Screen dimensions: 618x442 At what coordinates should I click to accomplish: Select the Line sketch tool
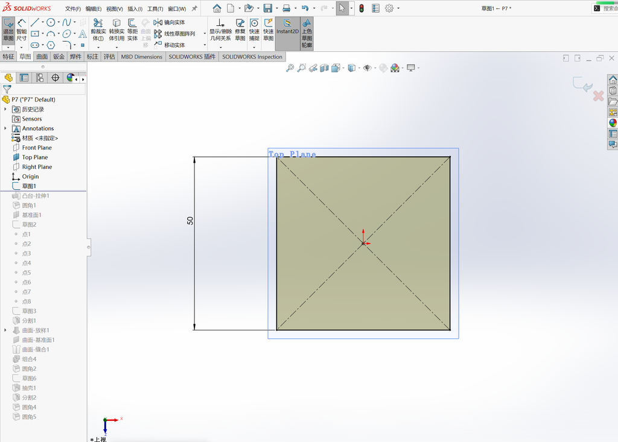34,22
